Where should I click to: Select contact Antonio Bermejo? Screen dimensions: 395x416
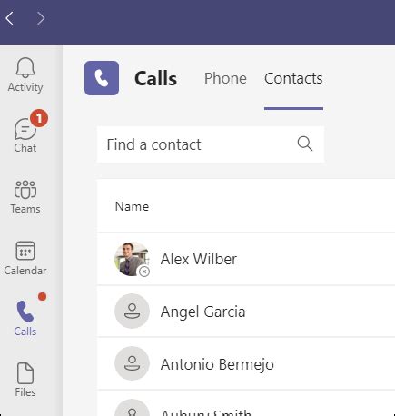[246, 363]
